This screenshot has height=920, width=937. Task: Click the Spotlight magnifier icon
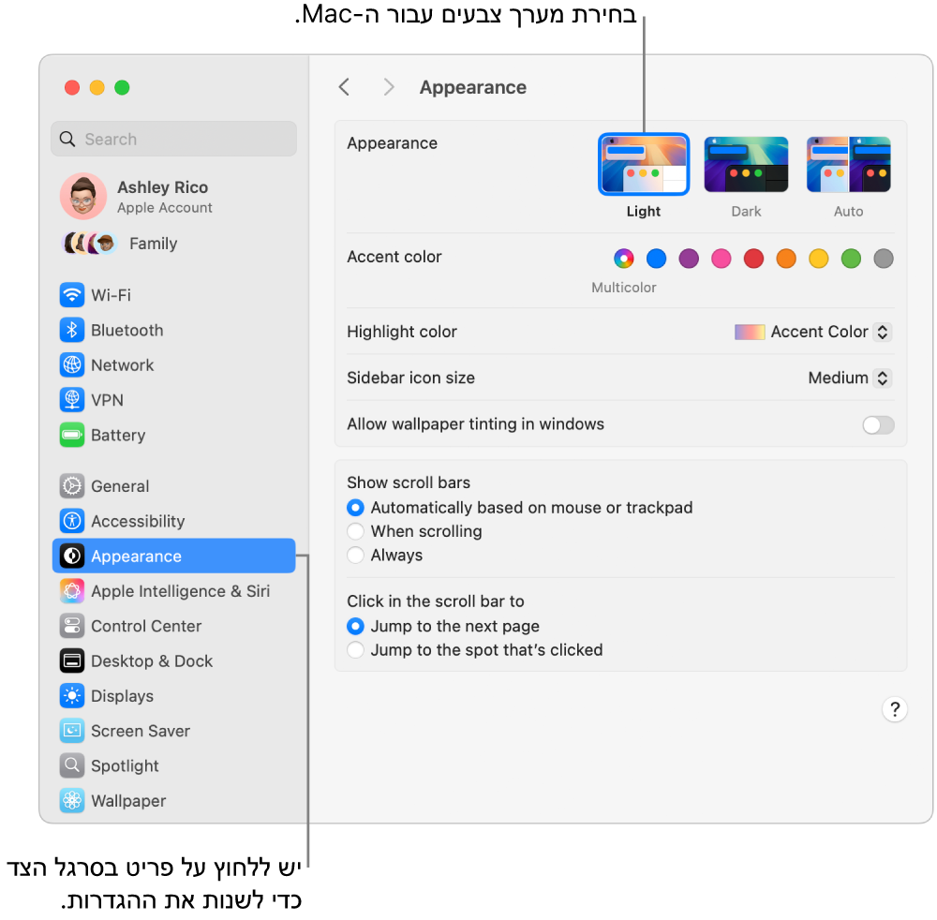[x=72, y=765]
